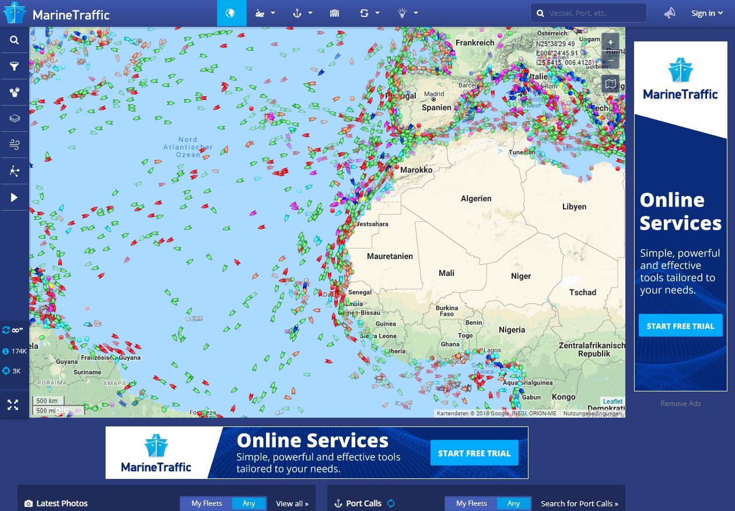Image resolution: width=735 pixels, height=511 pixels.
Task: Click the Live Map globe icon
Action: pyautogui.click(x=230, y=13)
